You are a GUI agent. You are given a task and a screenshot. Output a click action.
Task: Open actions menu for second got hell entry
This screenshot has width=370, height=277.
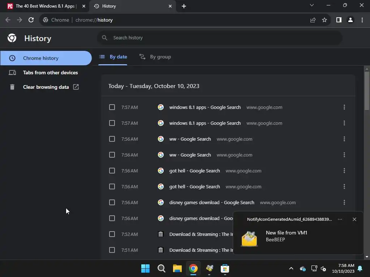pyautogui.click(x=344, y=186)
